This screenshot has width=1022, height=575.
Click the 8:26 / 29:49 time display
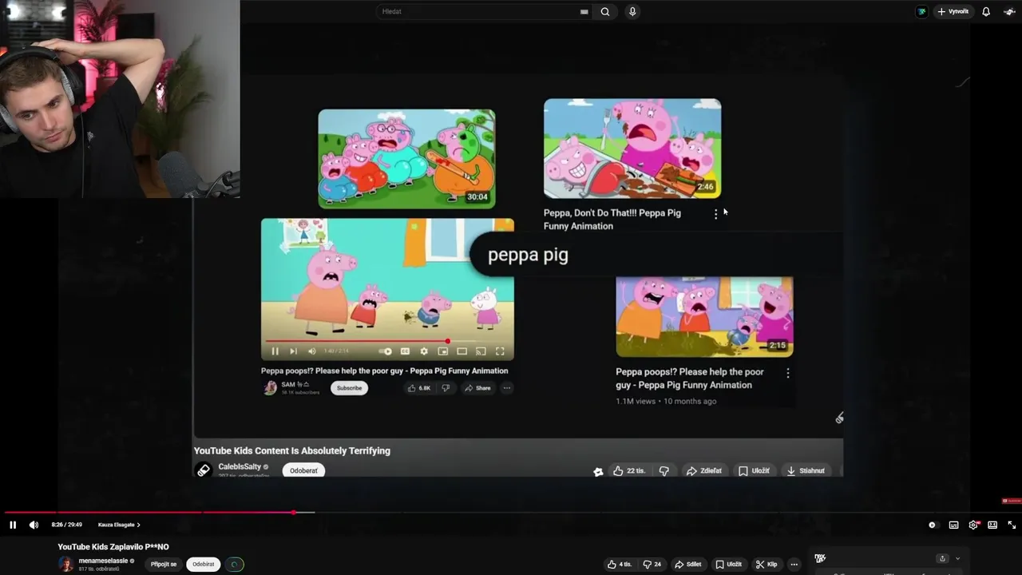66,525
